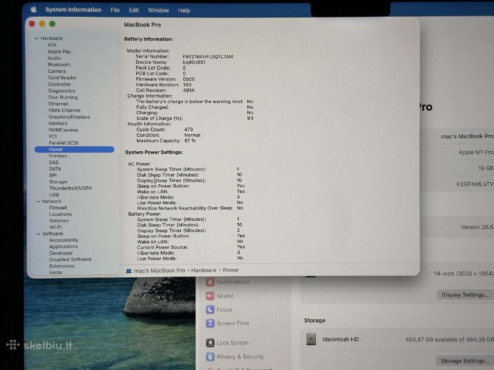Select SATA in the sidebar
Viewport: 494px width, 370px height.
55,169
